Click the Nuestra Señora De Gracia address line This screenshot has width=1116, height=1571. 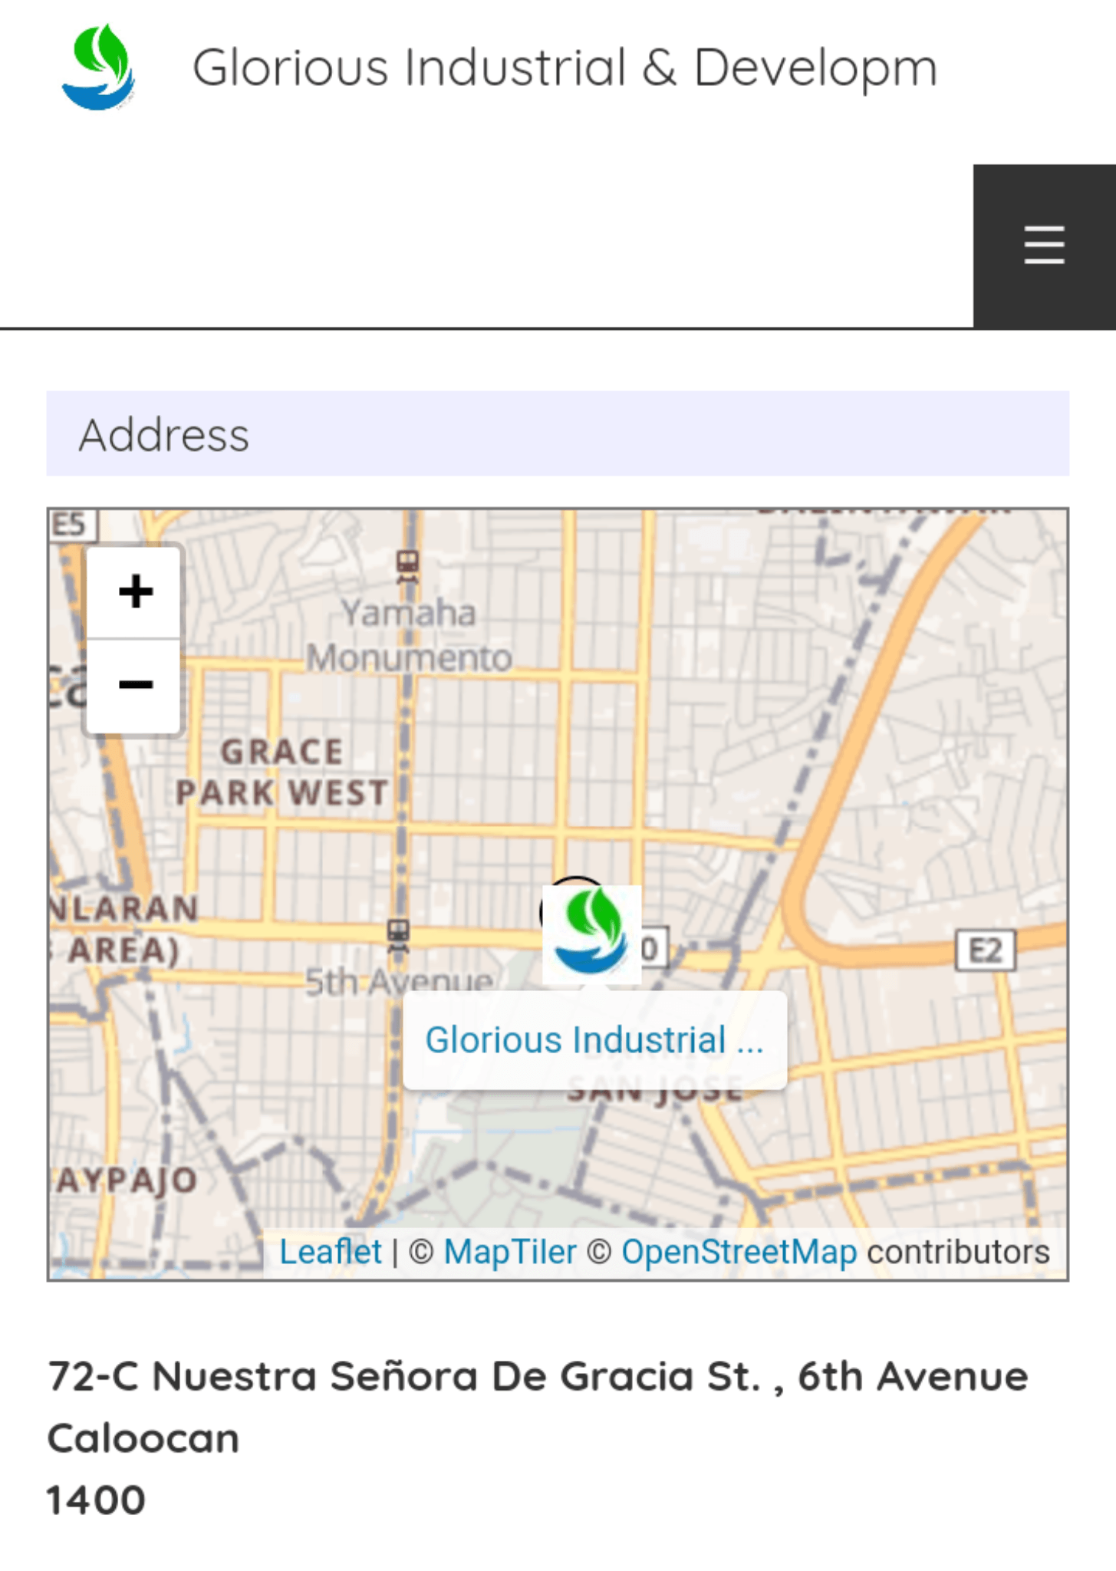point(537,1375)
